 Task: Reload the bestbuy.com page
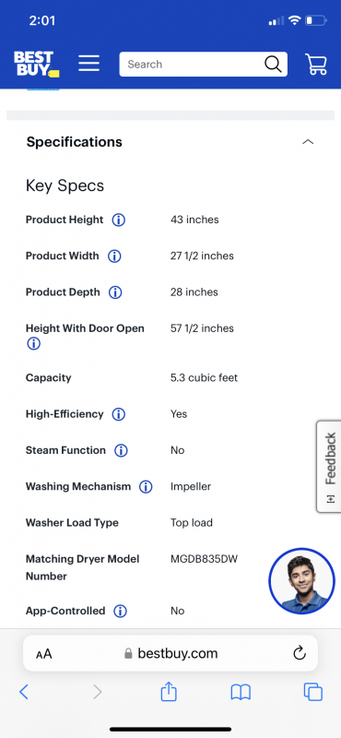[x=300, y=653]
